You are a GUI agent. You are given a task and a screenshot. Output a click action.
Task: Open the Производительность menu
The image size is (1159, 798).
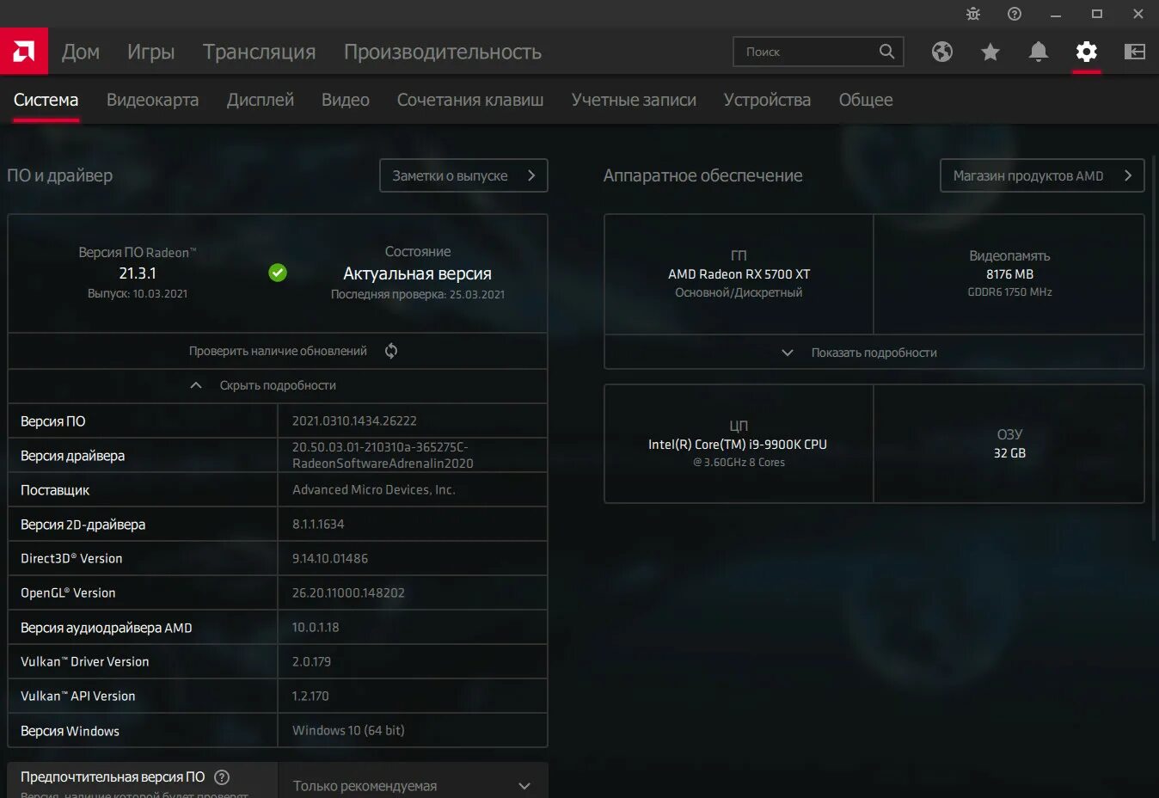coord(443,52)
